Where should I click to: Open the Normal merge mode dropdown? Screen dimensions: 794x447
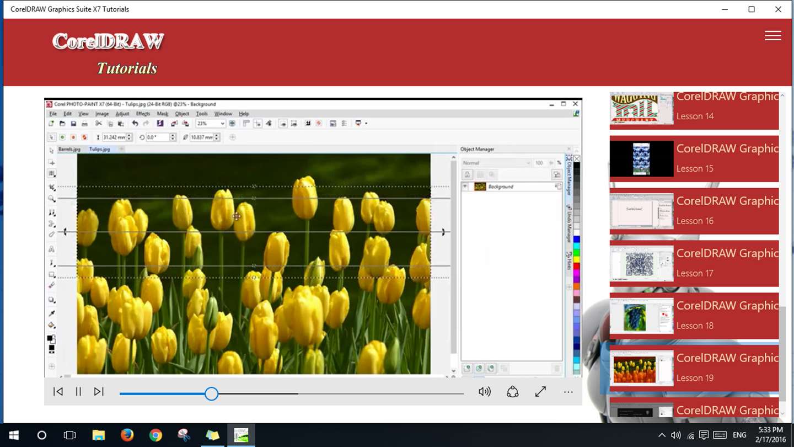tap(496, 163)
